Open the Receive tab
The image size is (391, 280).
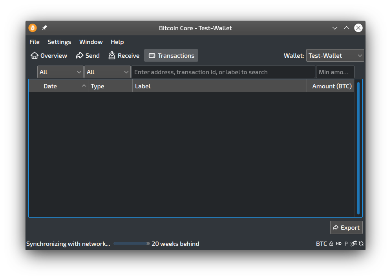[x=124, y=55]
